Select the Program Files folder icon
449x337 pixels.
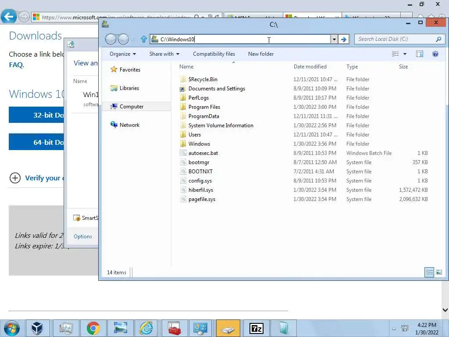pyautogui.click(x=183, y=107)
